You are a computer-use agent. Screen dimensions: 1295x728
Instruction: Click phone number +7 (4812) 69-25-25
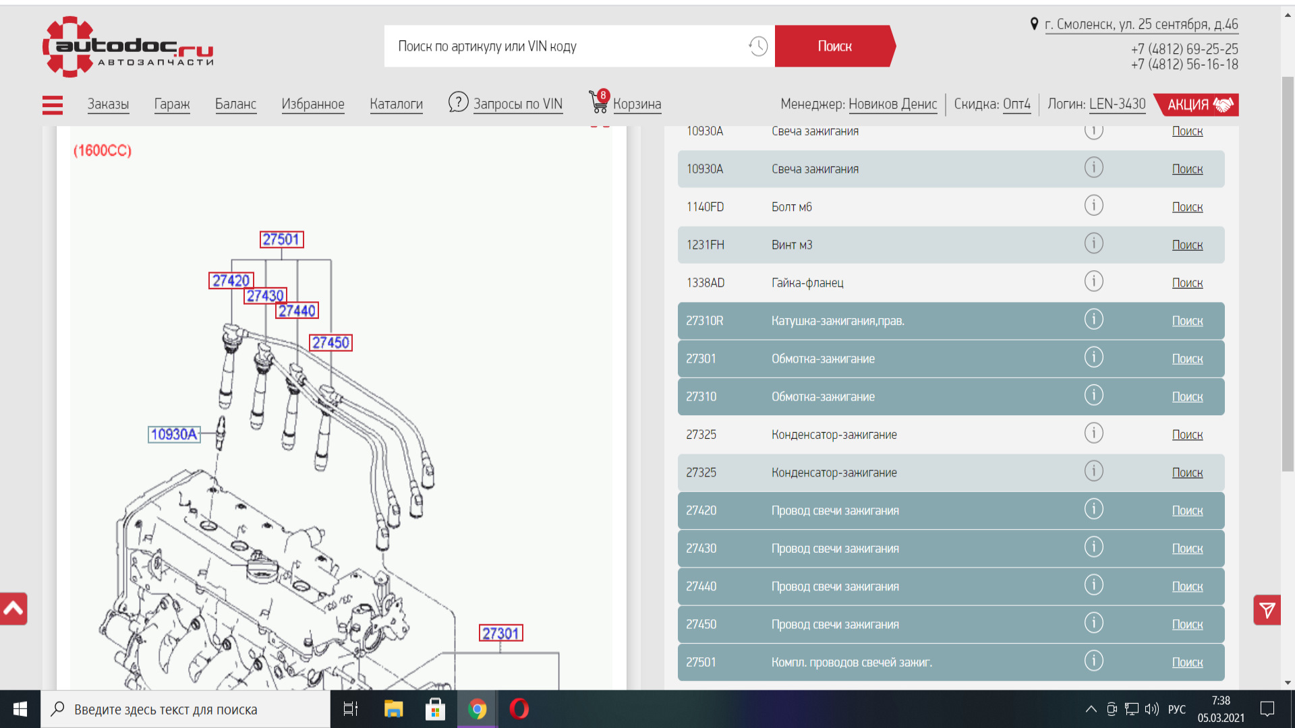(1184, 49)
